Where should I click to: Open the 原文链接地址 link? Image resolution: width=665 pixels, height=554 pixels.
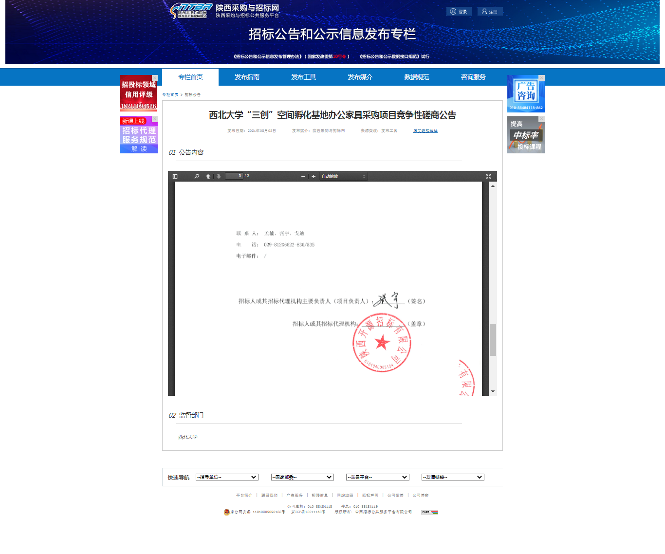coord(425,130)
